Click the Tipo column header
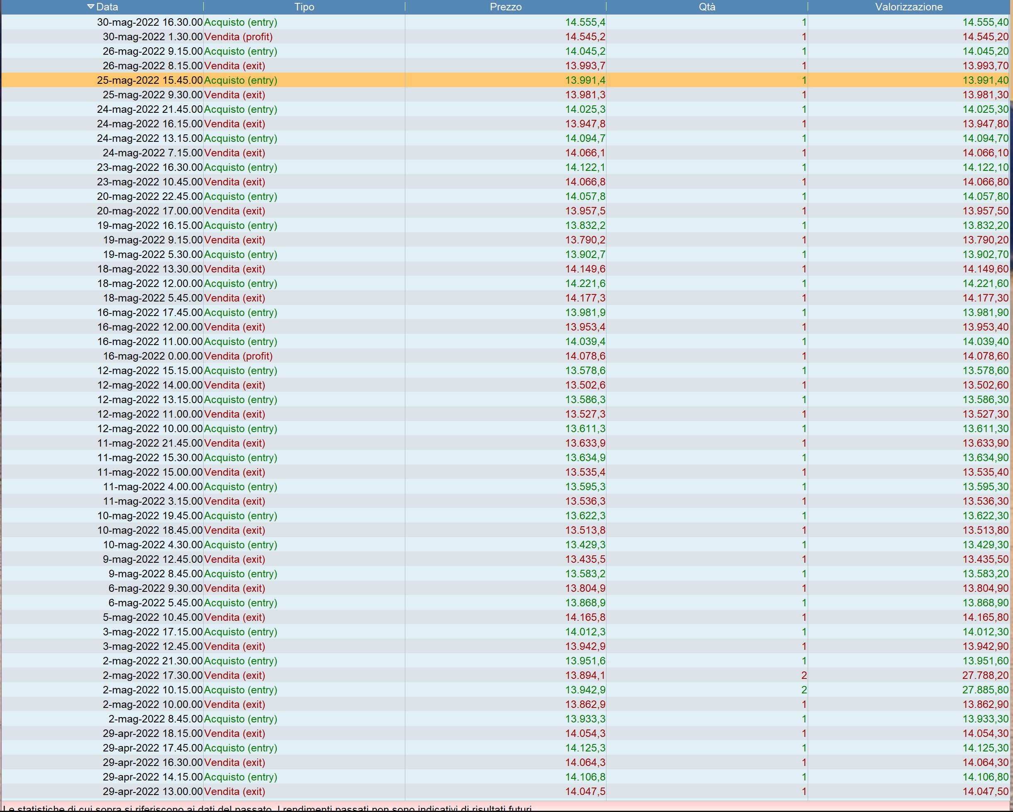The image size is (1013, 812). coord(304,7)
